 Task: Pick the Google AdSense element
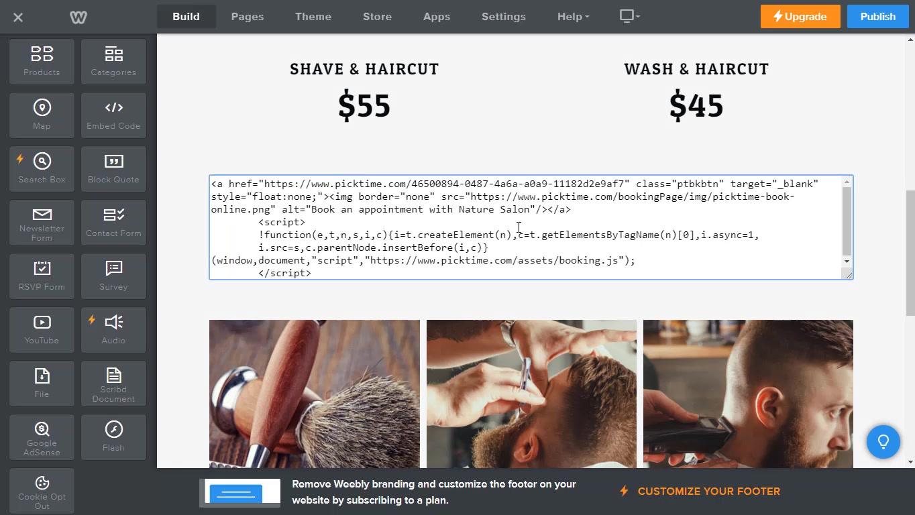coord(42,437)
